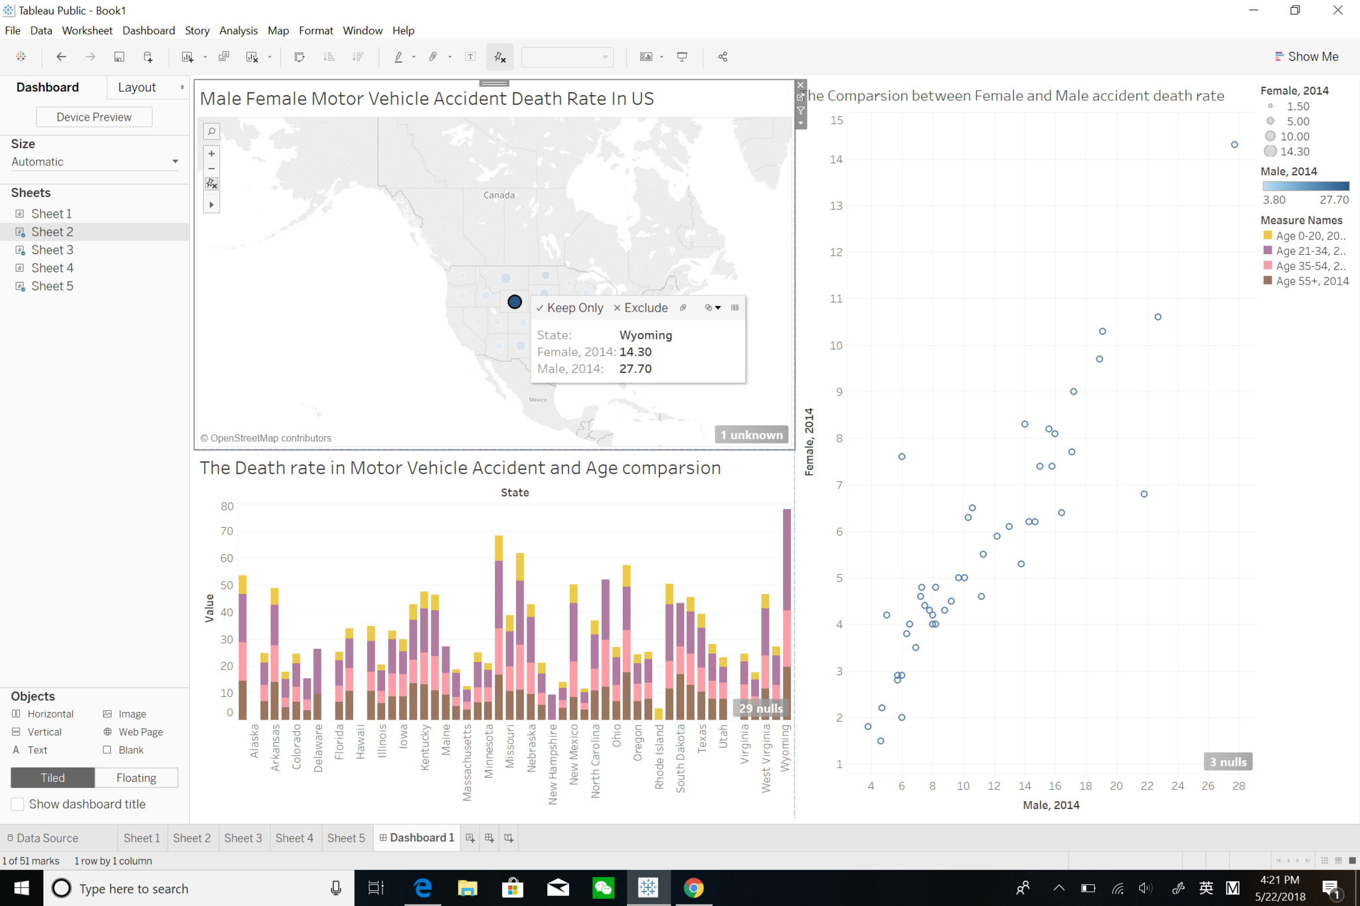Click the share workbook icon

[722, 57]
